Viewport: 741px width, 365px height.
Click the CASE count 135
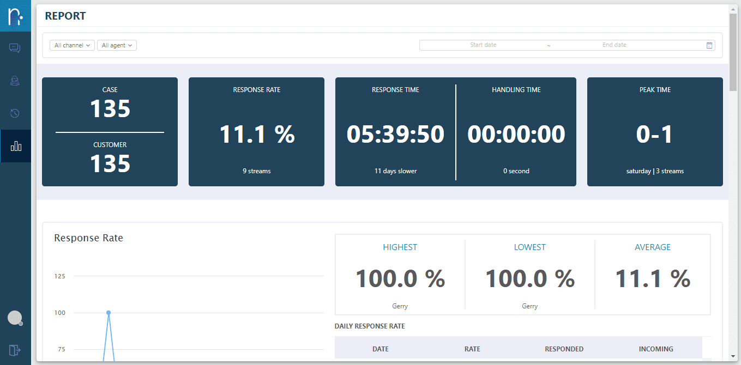coord(110,108)
